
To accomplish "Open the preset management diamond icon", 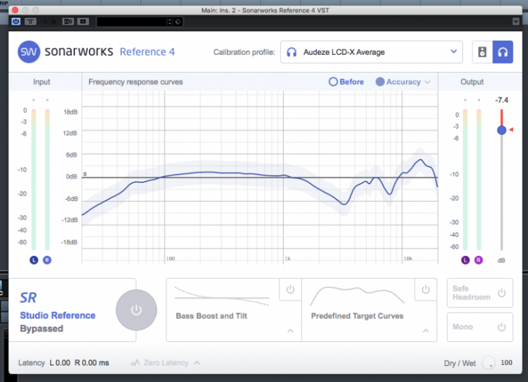I will click(177, 22).
